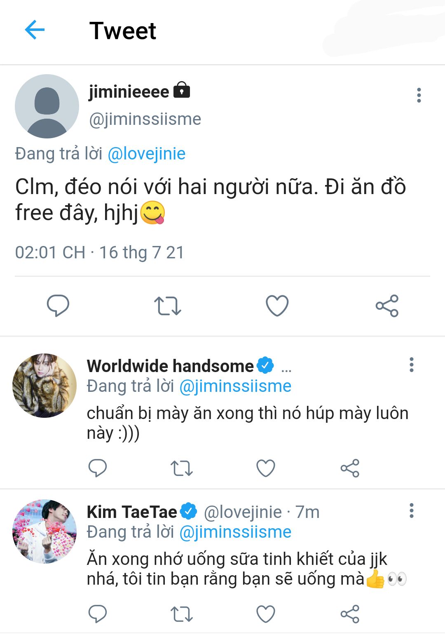The width and height of the screenshot is (445, 644).
Task: Like Kim TaeTae's reply
Action: point(266,614)
